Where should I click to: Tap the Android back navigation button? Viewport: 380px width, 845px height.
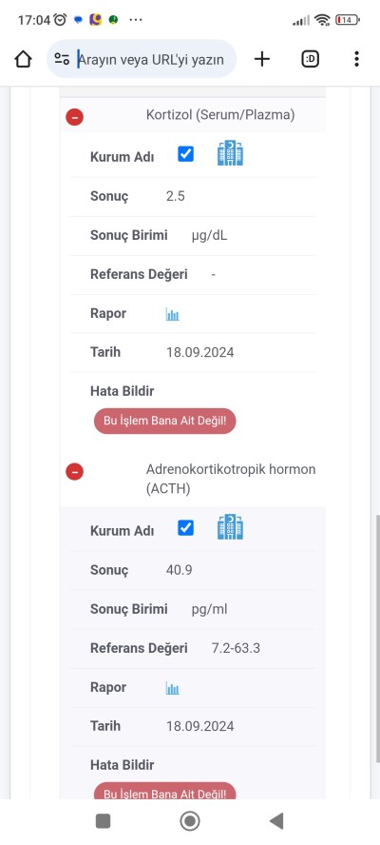pyautogui.click(x=276, y=821)
